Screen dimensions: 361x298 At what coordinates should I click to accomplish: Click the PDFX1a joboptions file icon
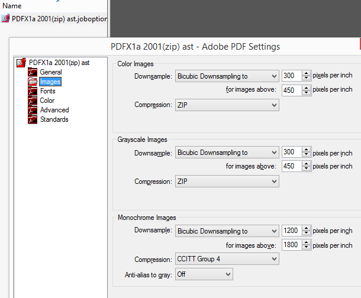[5, 18]
